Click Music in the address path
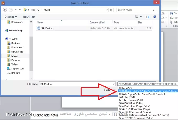This screenshot has width=178, height=120. pyautogui.click(x=47, y=10)
